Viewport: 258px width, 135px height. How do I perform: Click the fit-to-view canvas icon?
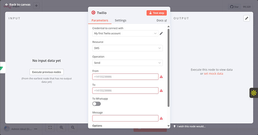[x=50, y=128]
